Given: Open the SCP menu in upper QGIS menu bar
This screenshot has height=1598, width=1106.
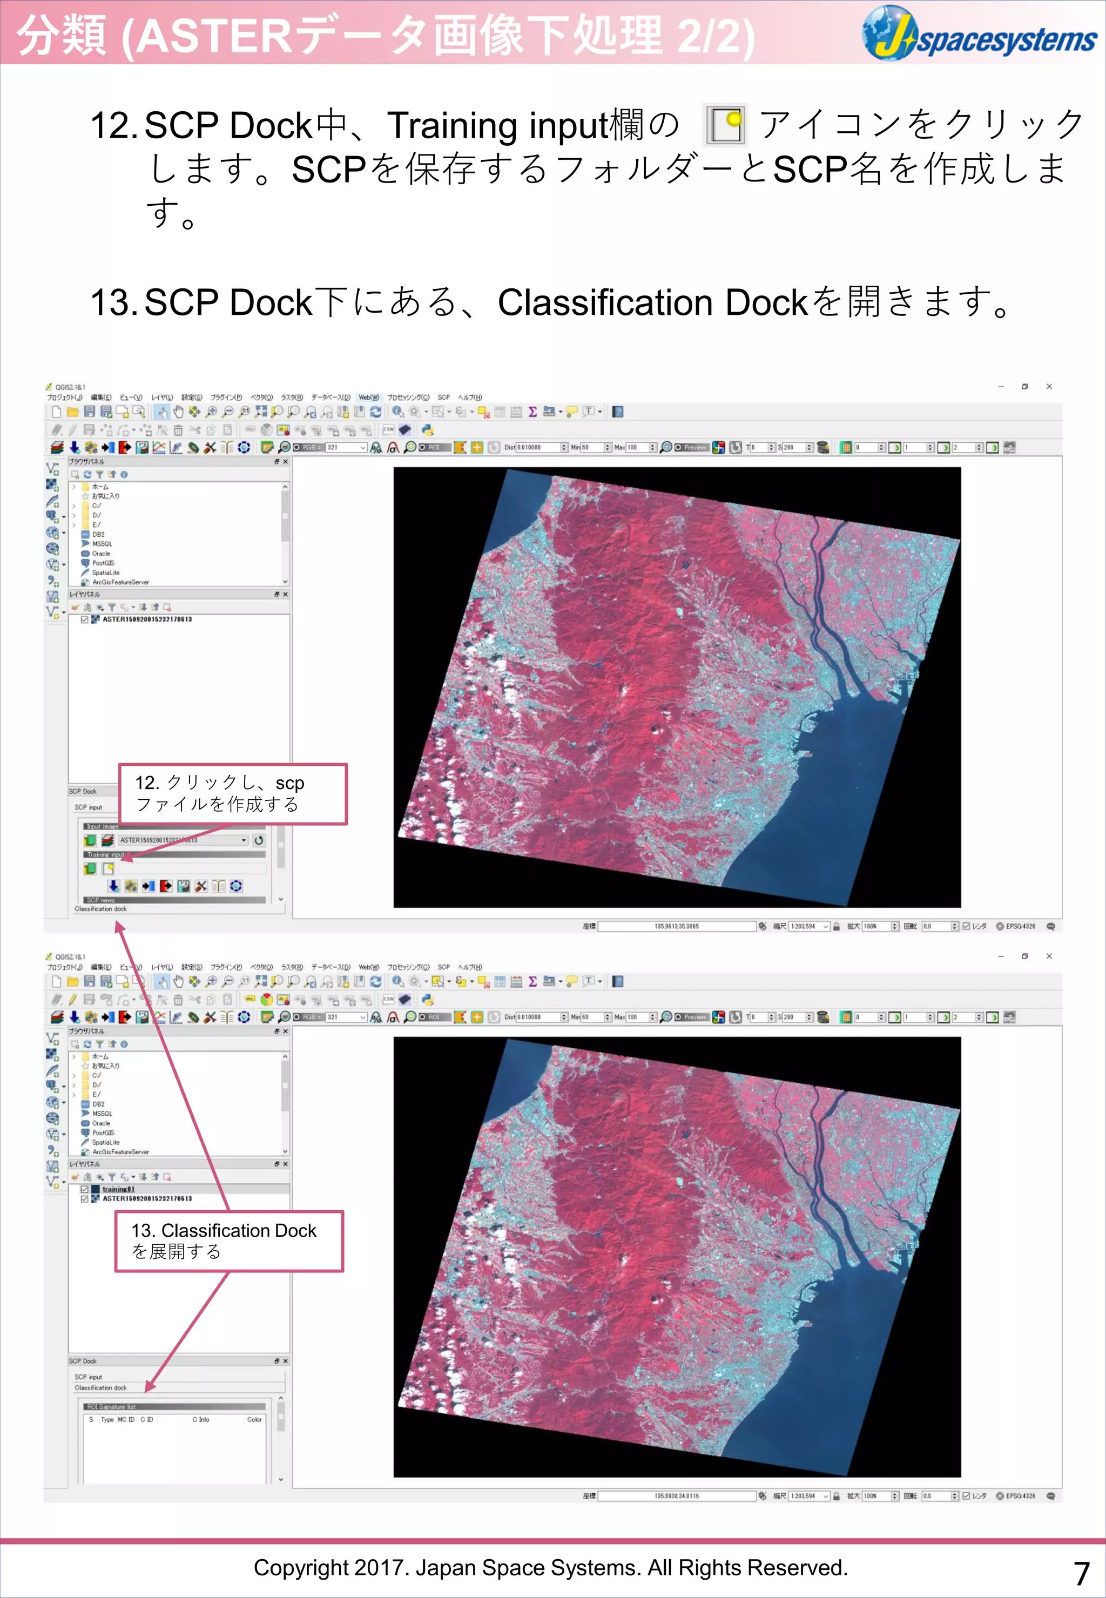Looking at the screenshot, I should tap(443, 397).
